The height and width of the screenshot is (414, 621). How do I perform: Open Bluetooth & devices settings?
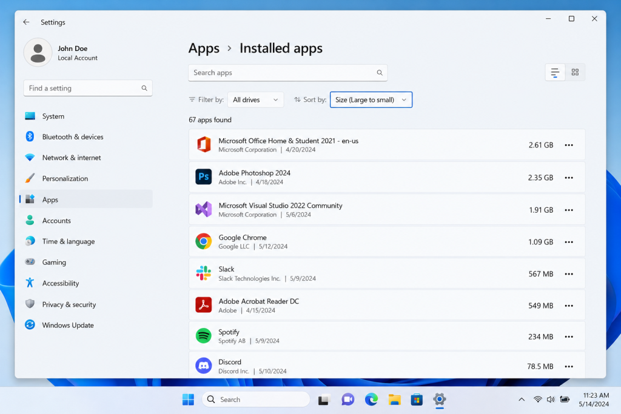click(86, 137)
